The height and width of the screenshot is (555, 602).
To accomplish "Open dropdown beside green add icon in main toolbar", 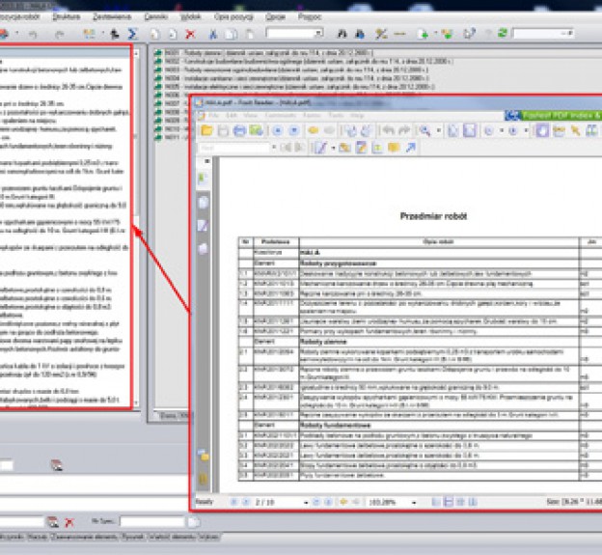I will [436, 34].
